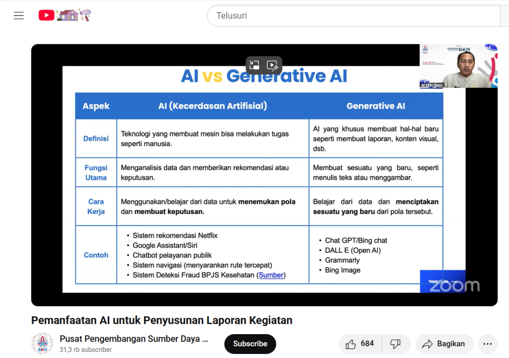Click the text 'Teknologi yang membuat mesin bisa melakukan tugas'
This screenshot has height=358, width=509.
coord(205,134)
